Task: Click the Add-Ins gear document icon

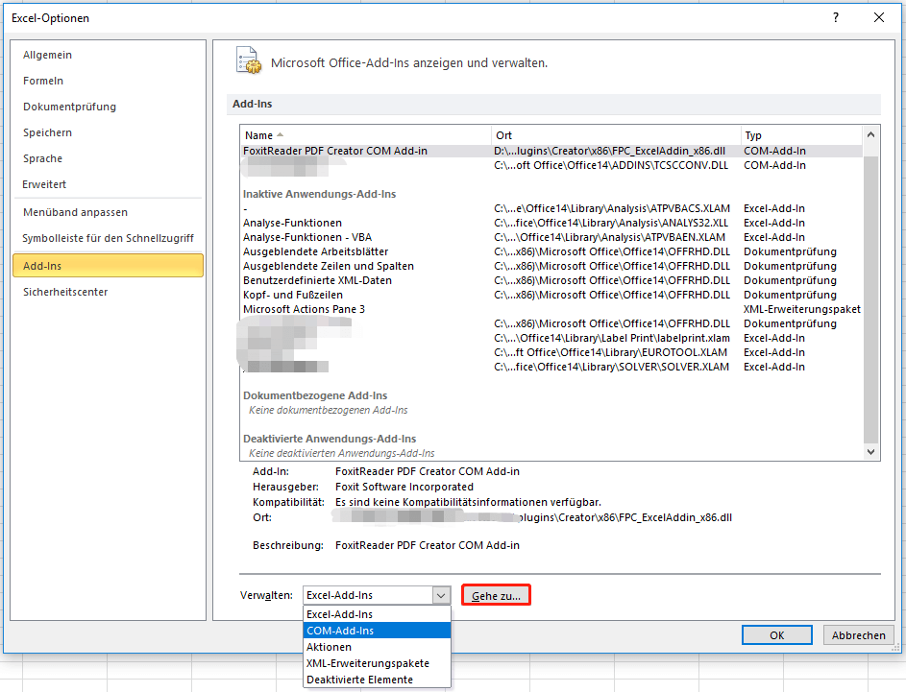Action: click(x=249, y=60)
